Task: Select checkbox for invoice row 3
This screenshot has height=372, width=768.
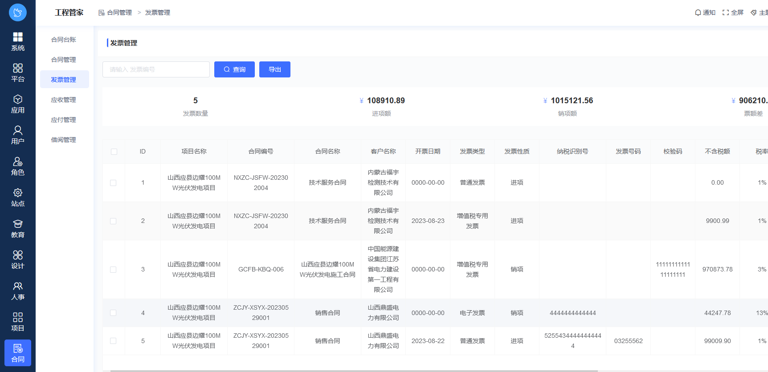Action: point(113,270)
